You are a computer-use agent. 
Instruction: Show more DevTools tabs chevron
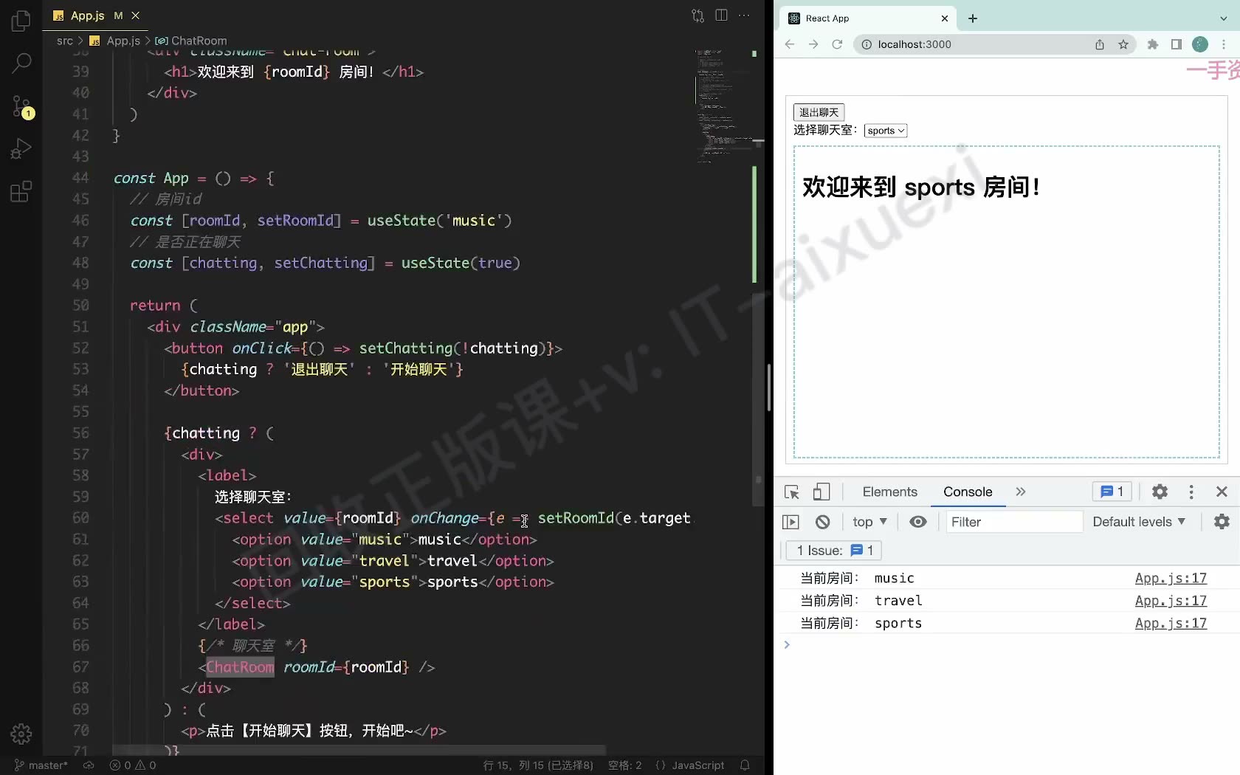[x=1021, y=492]
